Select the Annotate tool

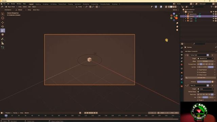click(x=3, y=39)
